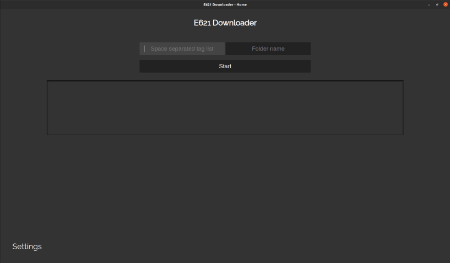Click the title bar text E621 Downloader - Home
This screenshot has width=450, height=263.
pos(225,4)
